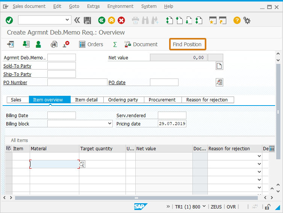
Task: Click the display header details icon
Action: (219, 82)
